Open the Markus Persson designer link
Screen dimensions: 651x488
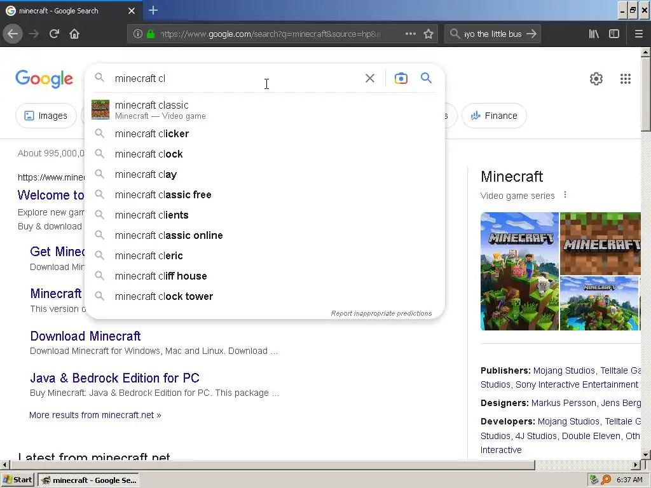pos(563,403)
